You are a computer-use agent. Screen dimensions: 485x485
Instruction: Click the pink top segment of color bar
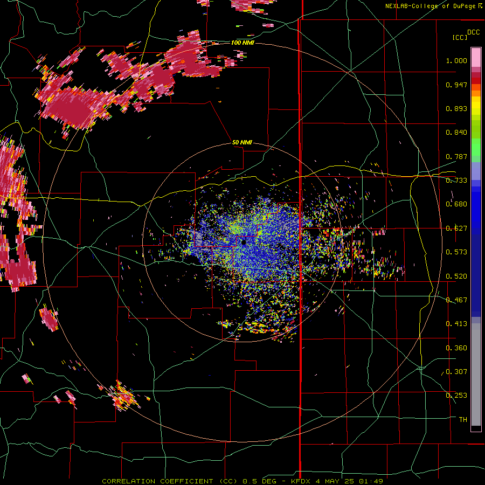(476, 57)
